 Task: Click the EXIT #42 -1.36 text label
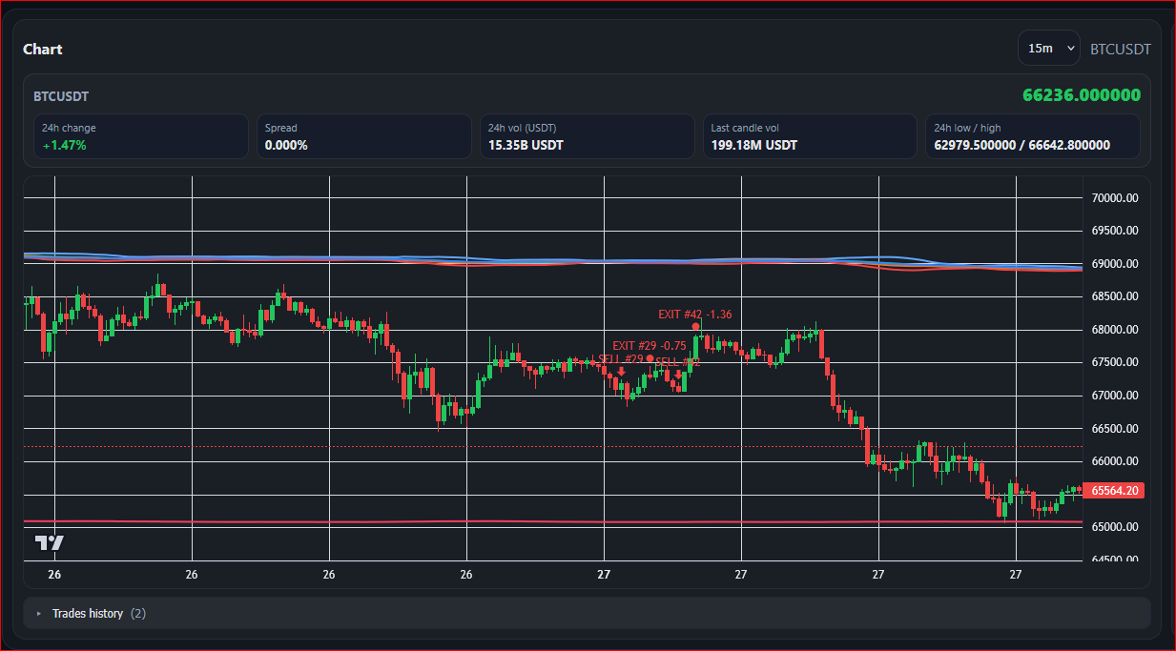(694, 315)
